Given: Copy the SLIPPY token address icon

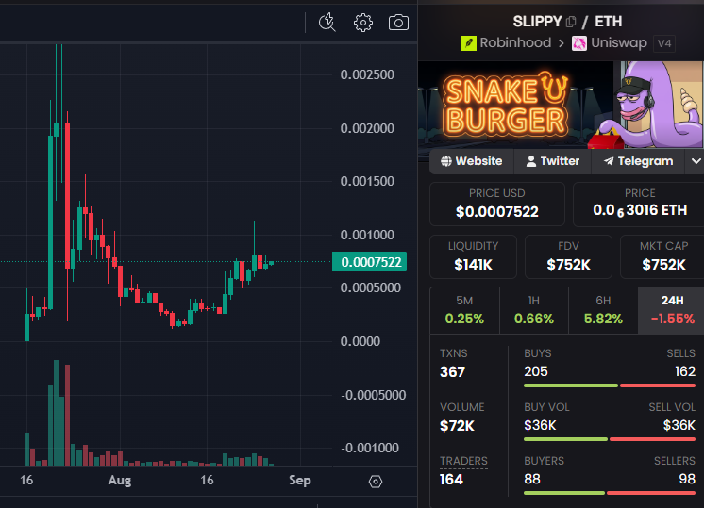Looking at the screenshot, I should 571,22.
